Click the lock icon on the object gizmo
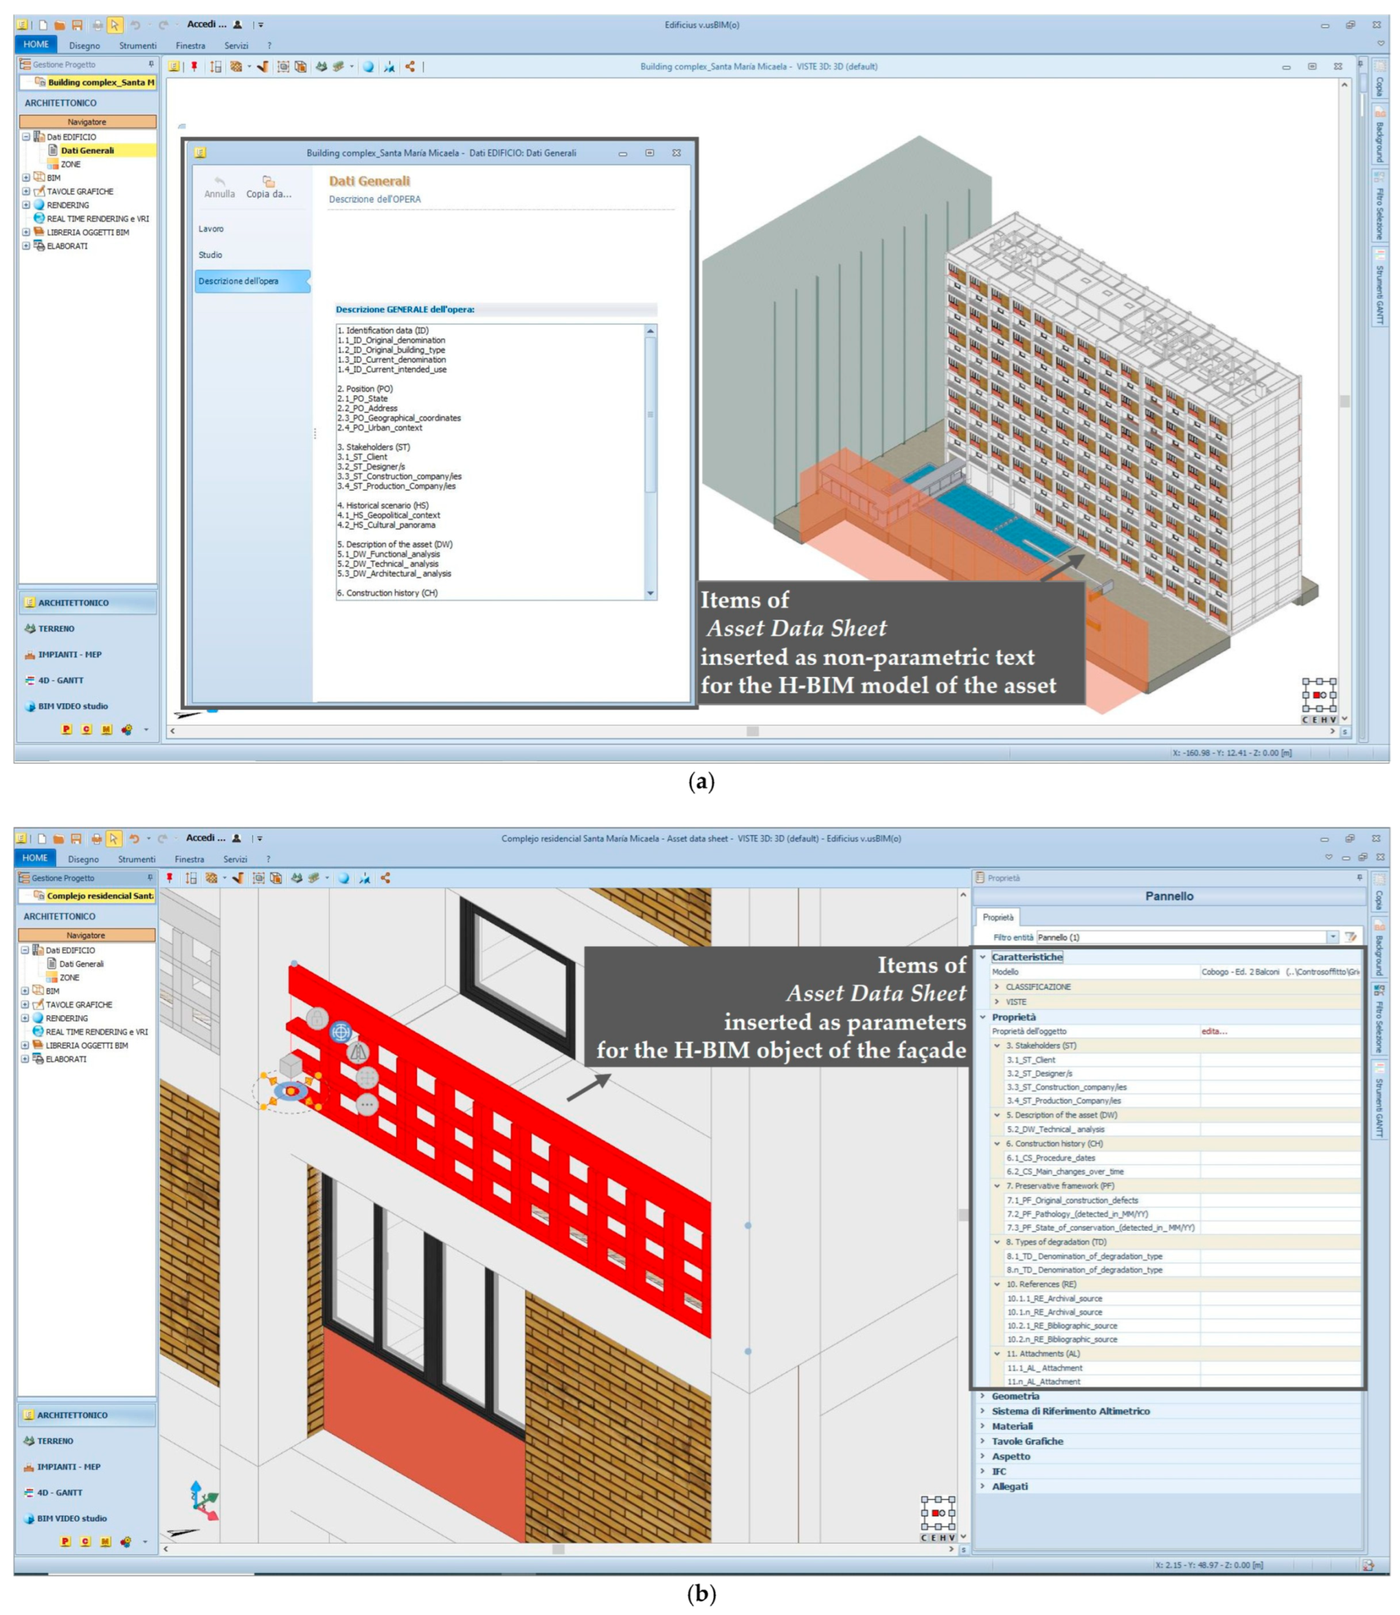The image size is (1400, 1615). [317, 1019]
